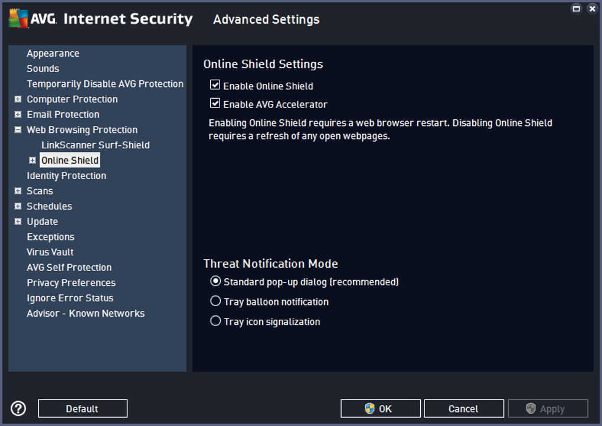Image resolution: width=602 pixels, height=426 pixels.
Task: Close the Advanced Settings window
Action: 592,8
